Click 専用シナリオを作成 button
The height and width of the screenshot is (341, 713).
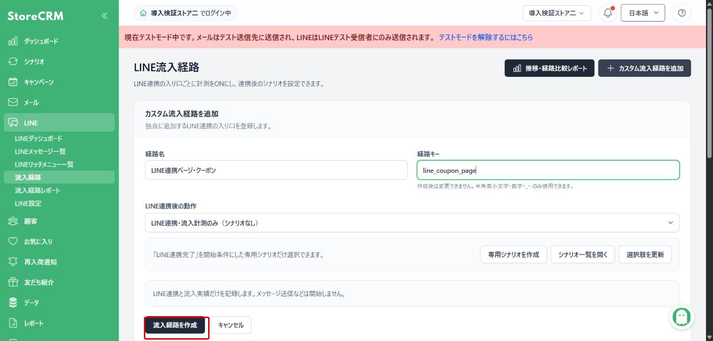[513, 255]
